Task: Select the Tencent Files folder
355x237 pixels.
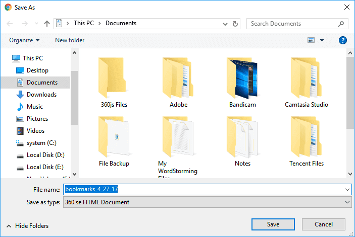Action: (307, 142)
